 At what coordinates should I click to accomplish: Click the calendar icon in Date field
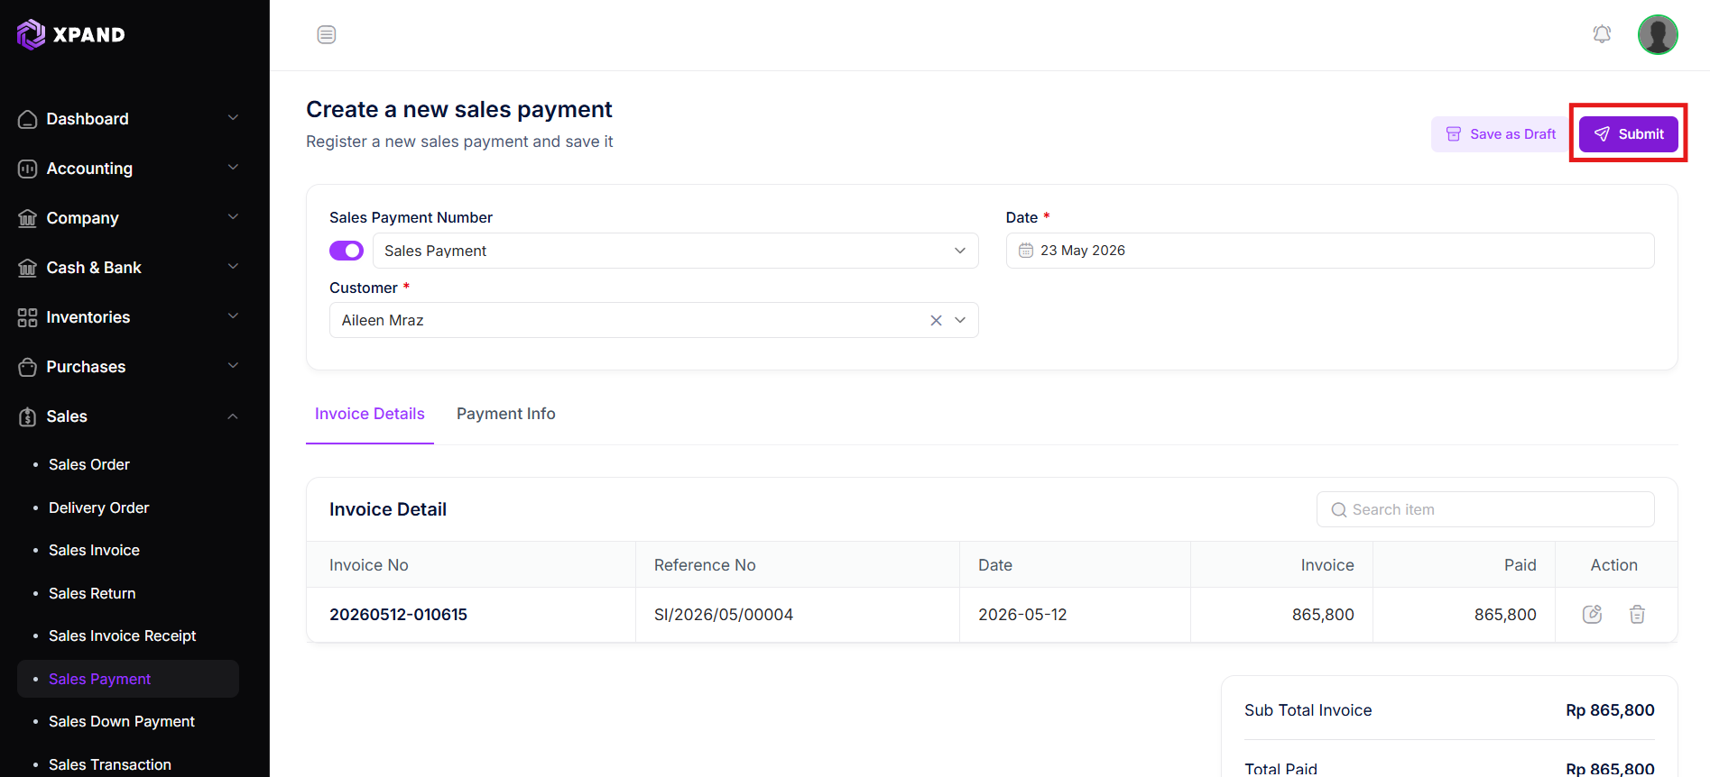coord(1026,251)
